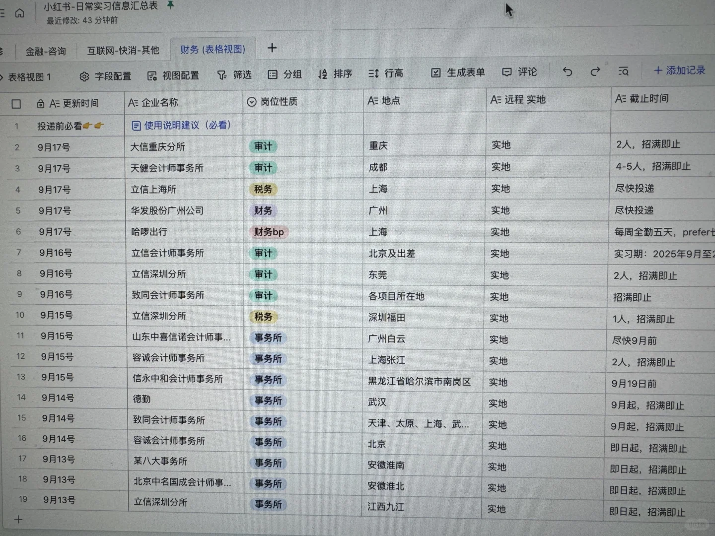Select the 北京及出差 location cell
The width and height of the screenshot is (715, 536).
pos(424,254)
